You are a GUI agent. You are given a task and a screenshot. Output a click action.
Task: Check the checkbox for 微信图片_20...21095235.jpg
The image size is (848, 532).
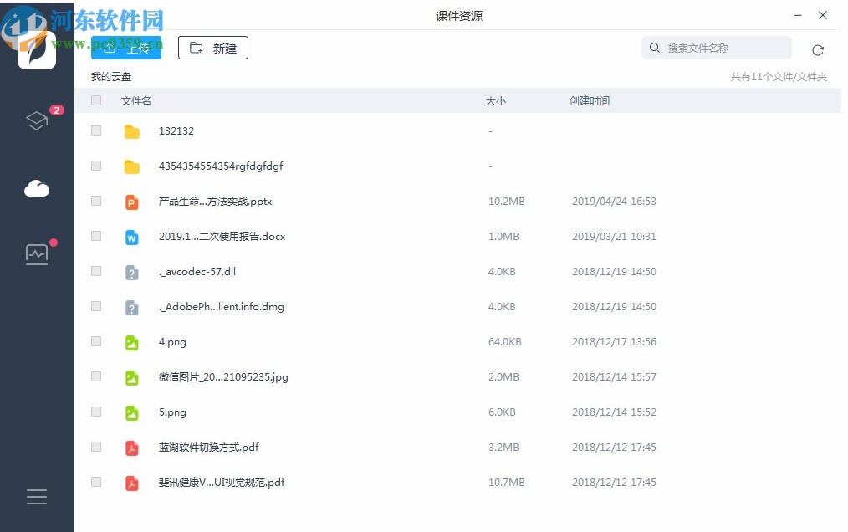point(95,377)
